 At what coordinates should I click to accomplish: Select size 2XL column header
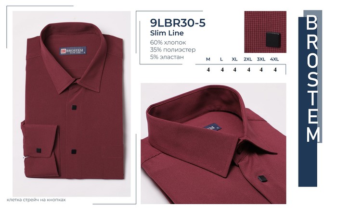248,59
